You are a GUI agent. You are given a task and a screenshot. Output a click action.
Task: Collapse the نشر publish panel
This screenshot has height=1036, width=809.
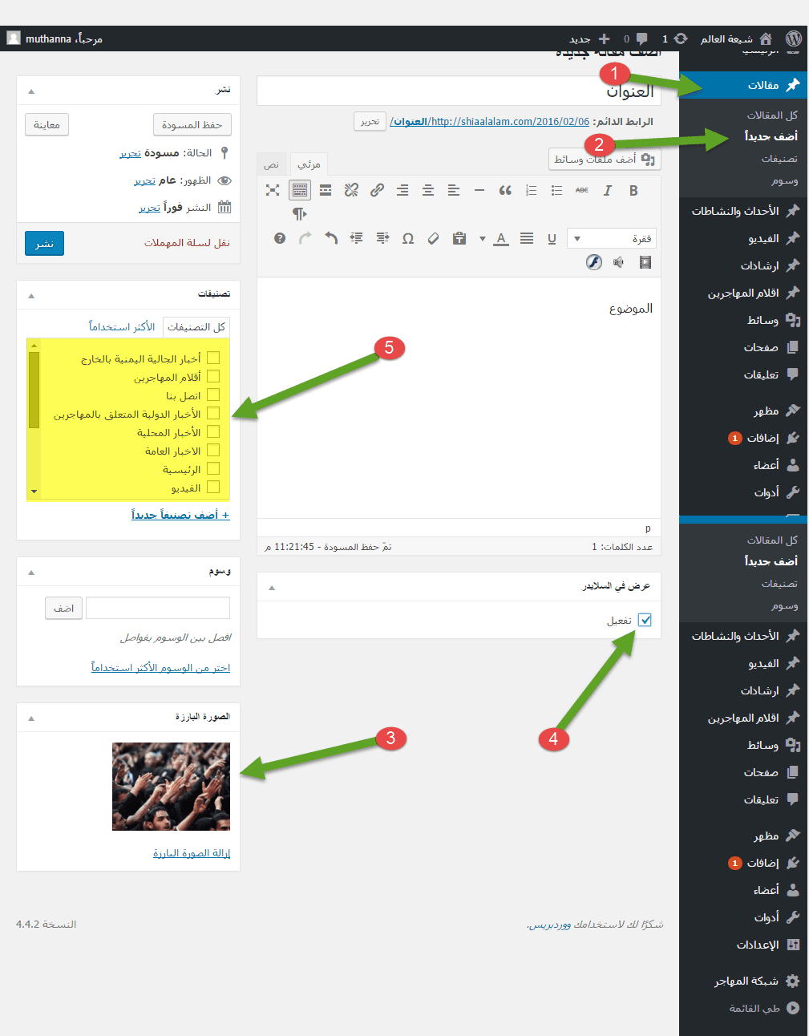31,91
